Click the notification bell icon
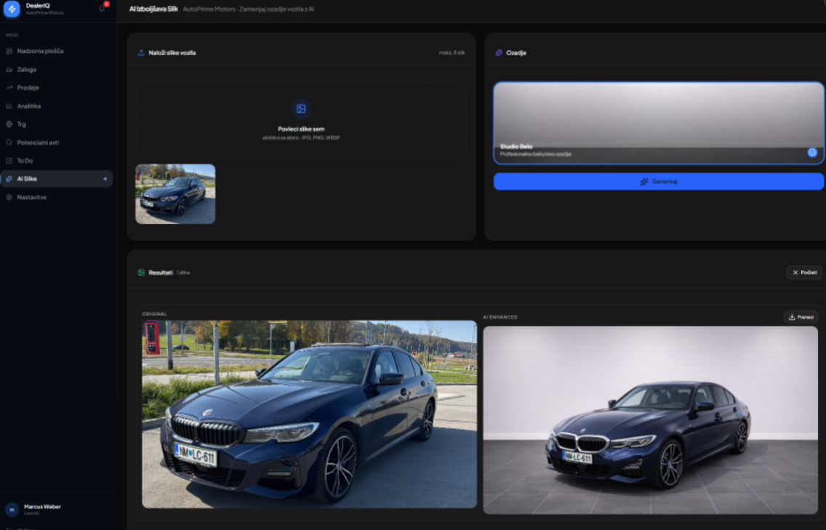 [x=102, y=9]
